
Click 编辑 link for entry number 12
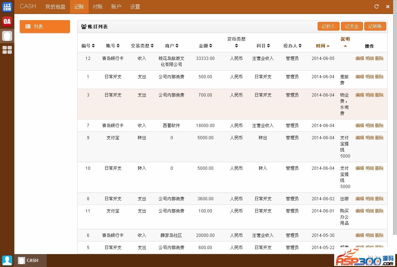coord(360,58)
